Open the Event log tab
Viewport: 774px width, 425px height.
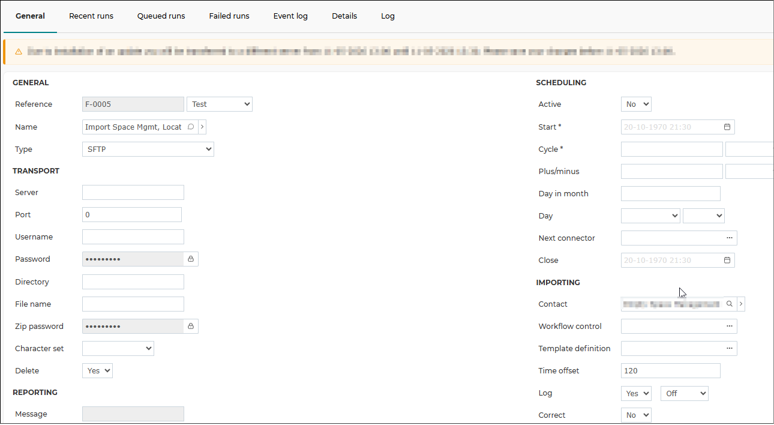(290, 16)
